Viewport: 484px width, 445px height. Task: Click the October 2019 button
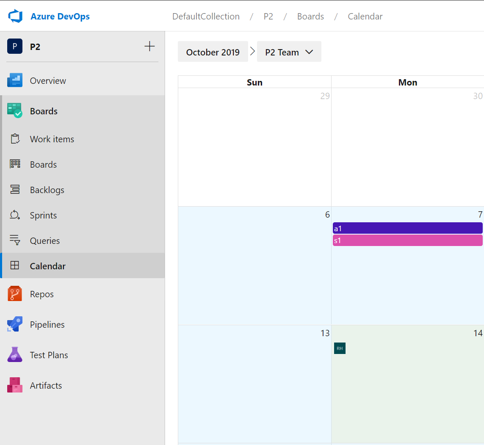coord(213,51)
